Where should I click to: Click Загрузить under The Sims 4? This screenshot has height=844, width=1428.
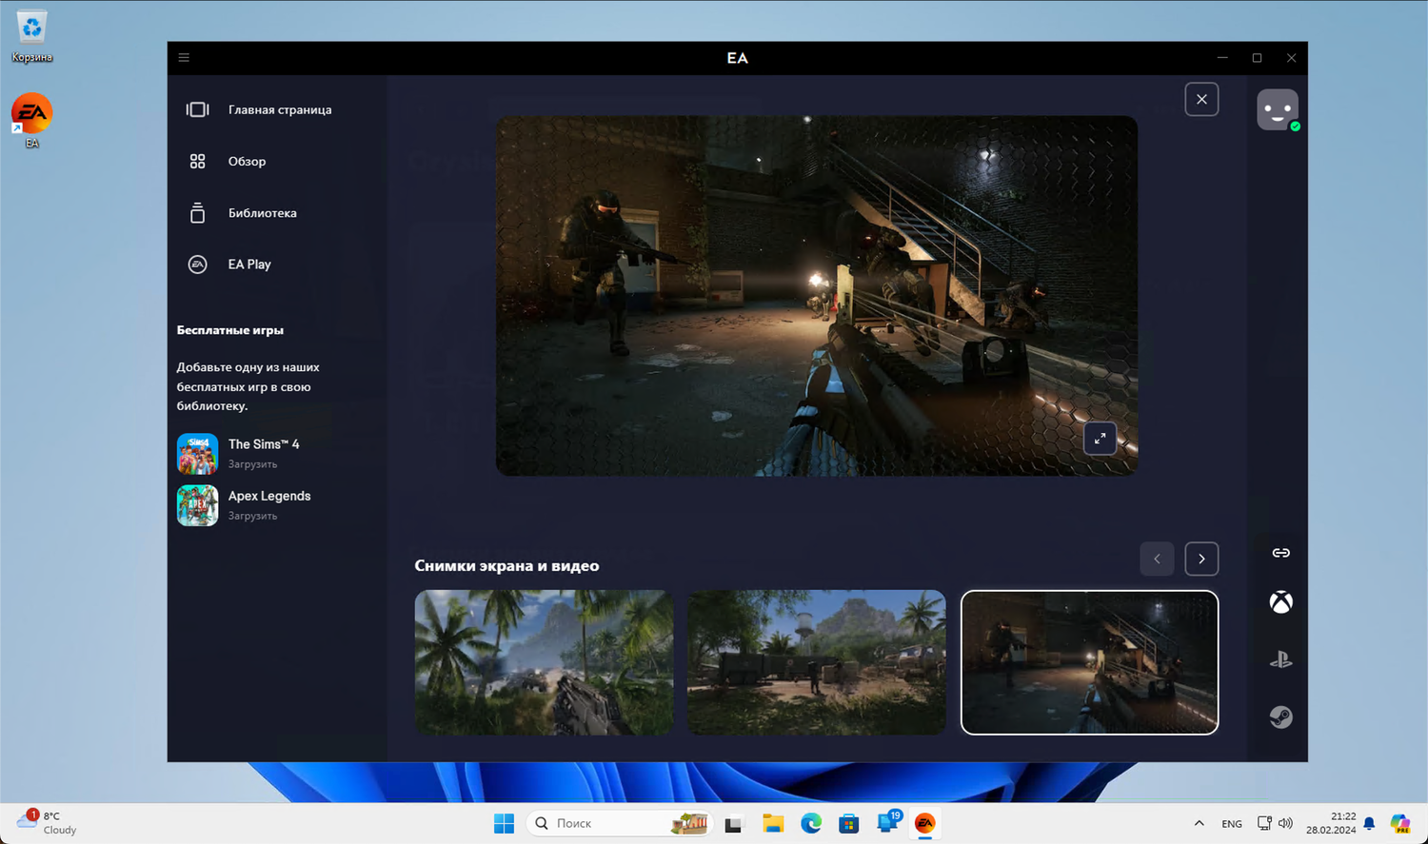(x=252, y=464)
